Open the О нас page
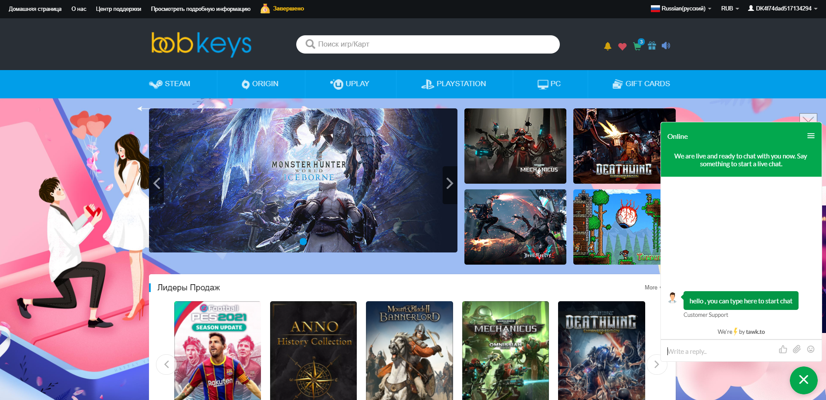The image size is (826, 400). click(x=79, y=9)
